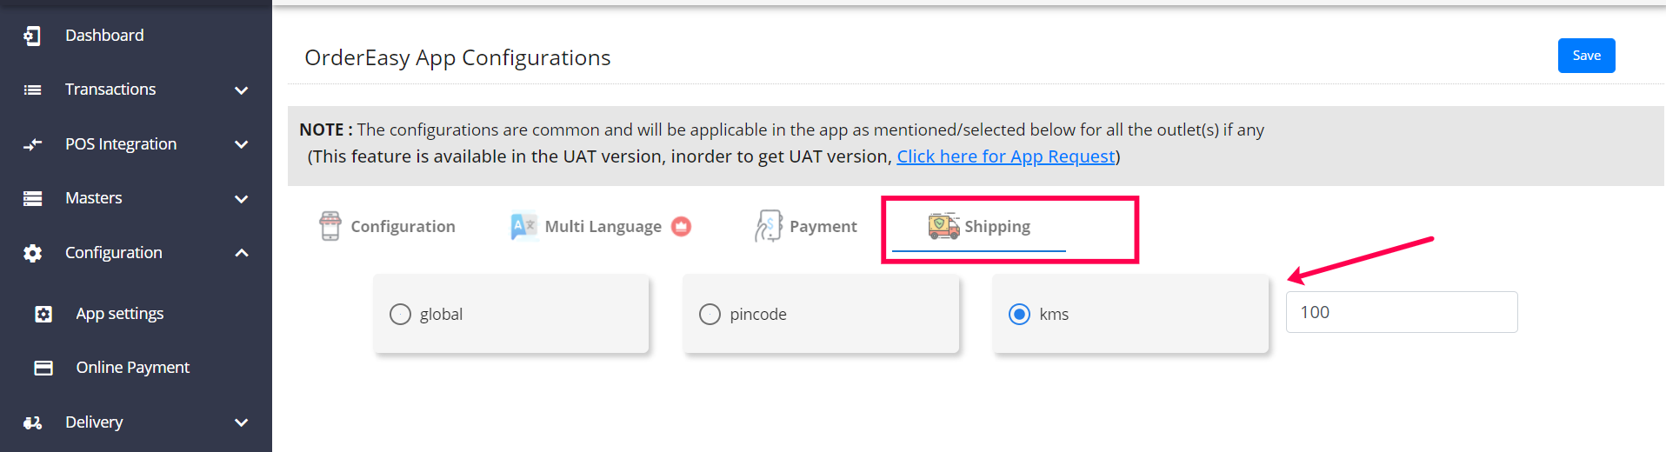The height and width of the screenshot is (452, 1666).
Task: Click the Configuration gear icon in sidebar
Action: click(32, 253)
